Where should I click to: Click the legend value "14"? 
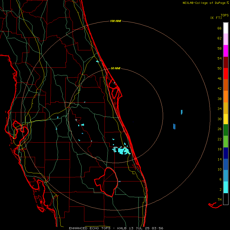(x=220, y=159)
